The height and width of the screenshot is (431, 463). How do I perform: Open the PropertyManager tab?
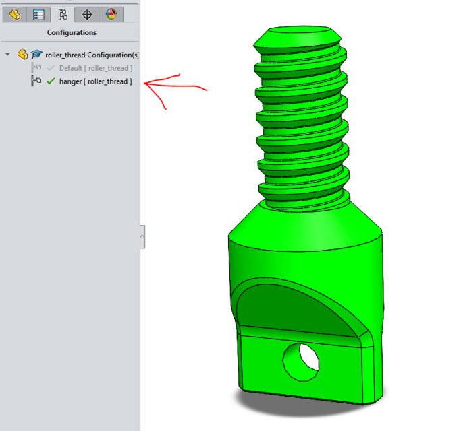point(38,14)
